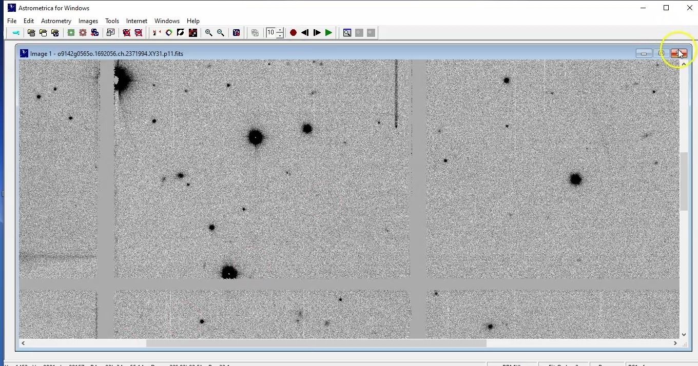Step to next image with forward arrow
Screen dimensions: 698x366
pos(317,33)
